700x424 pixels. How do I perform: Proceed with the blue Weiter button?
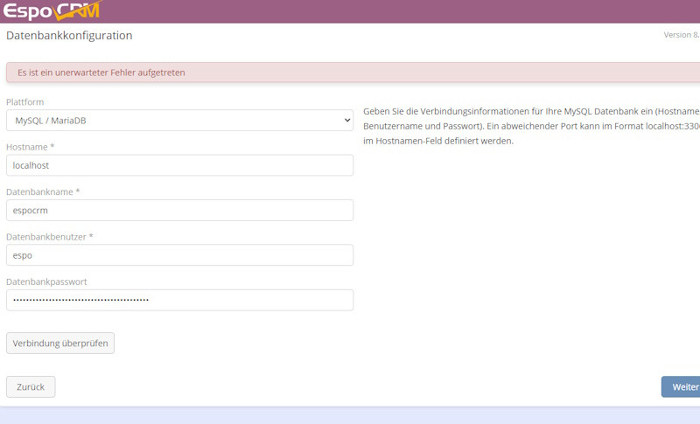pyautogui.click(x=682, y=387)
